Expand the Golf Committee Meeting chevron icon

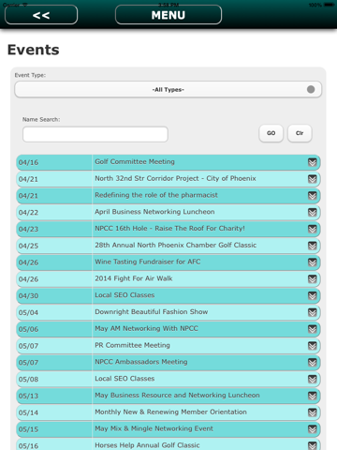pos(312,162)
